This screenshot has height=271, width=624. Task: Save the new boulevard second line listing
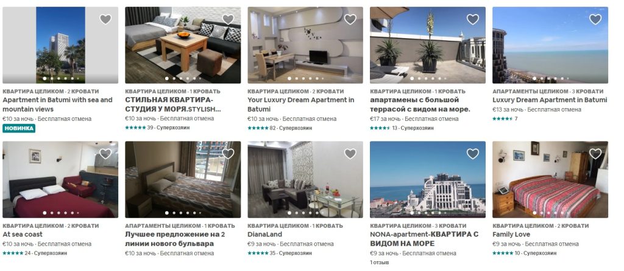point(228,154)
